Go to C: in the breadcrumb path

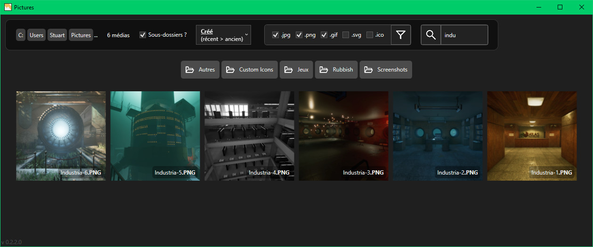tap(21, 35)
